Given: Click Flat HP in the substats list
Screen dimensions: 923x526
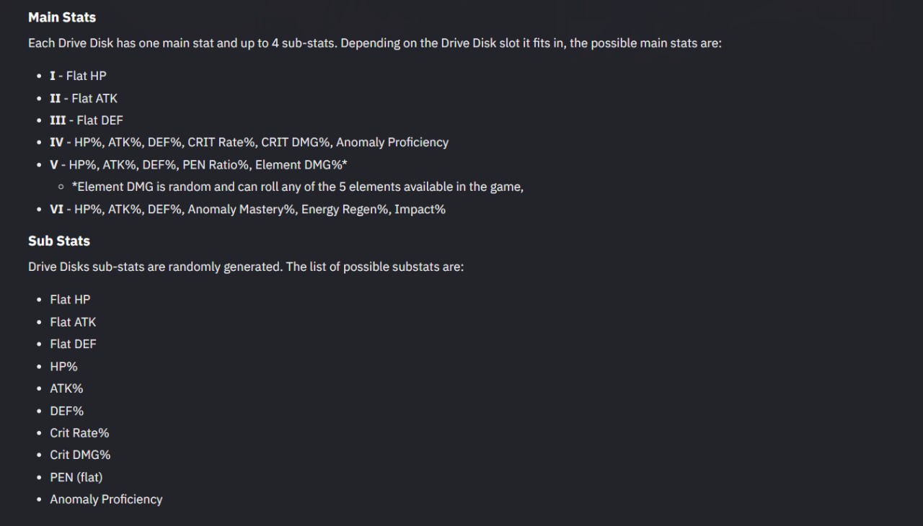Looking at the screenshot, I should [x=70, y=300].
